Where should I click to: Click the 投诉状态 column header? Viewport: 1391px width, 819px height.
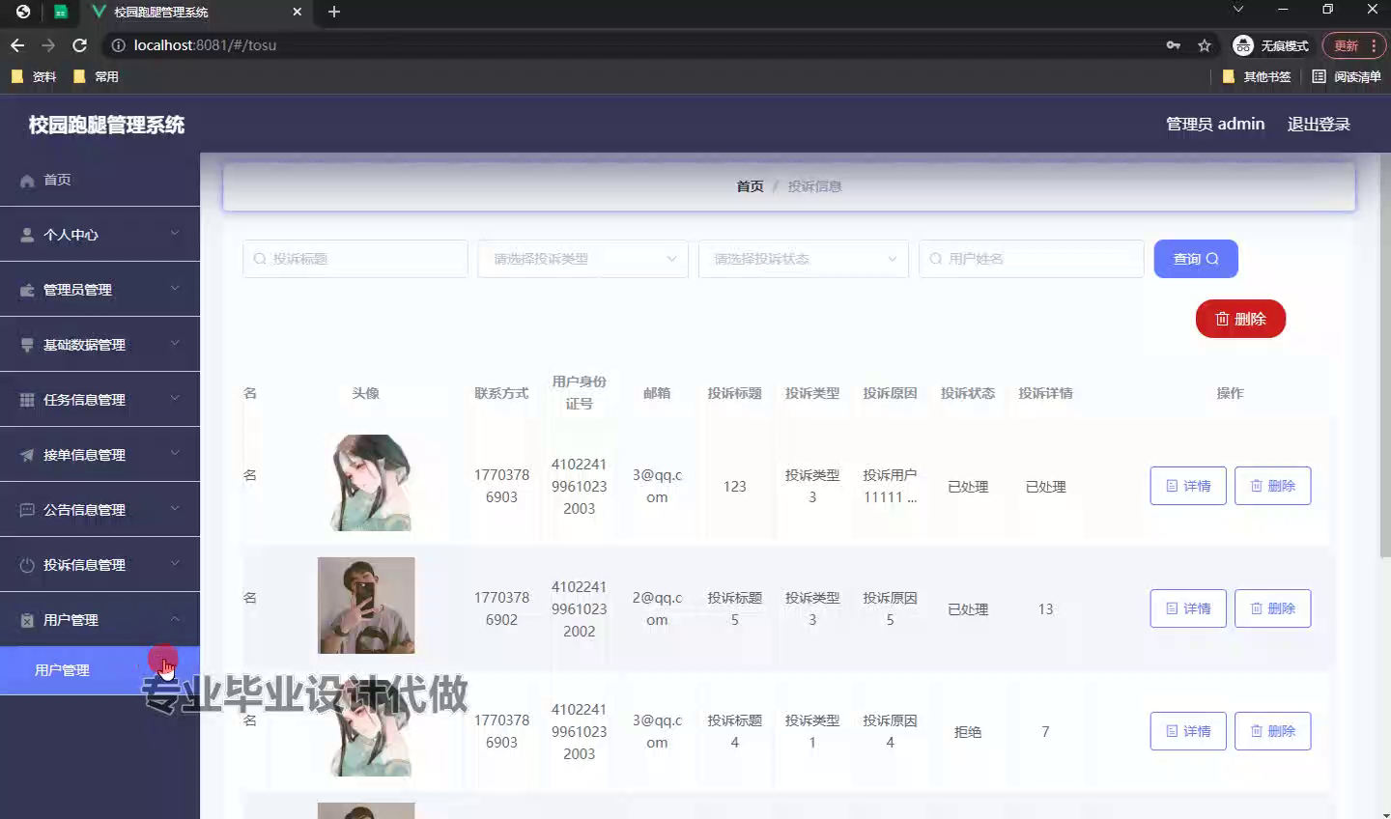(967, 393)
